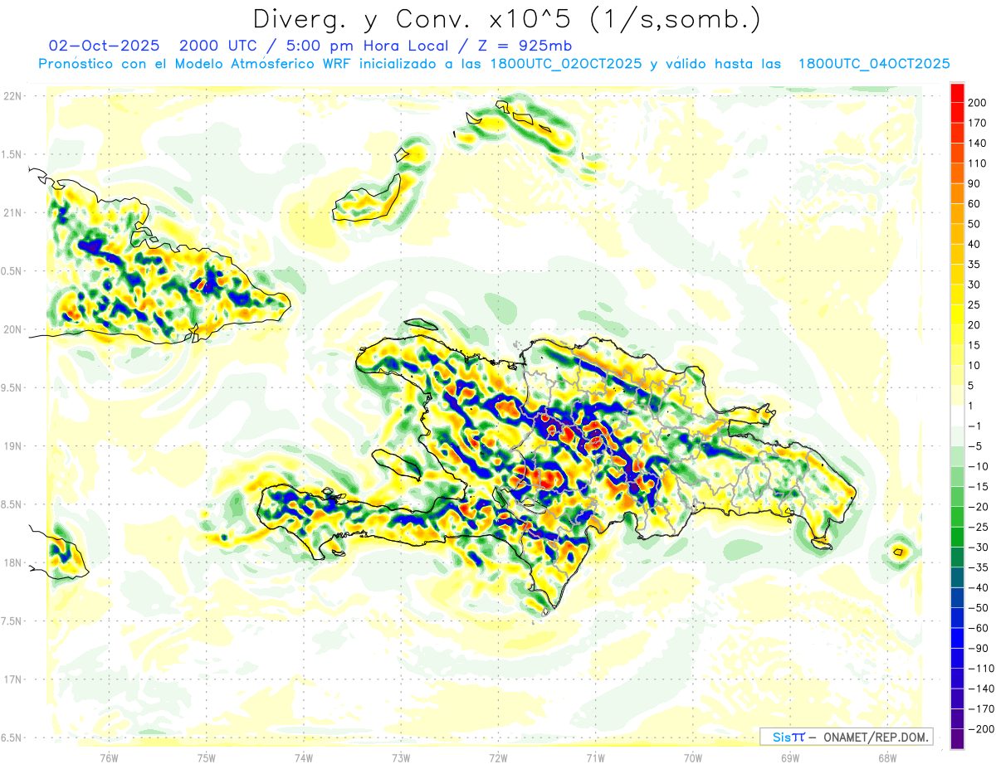The width and height of the screenshot is (996, 769).
Task: Click the '18N' latitude axis label
Action: tap(12, 562)
